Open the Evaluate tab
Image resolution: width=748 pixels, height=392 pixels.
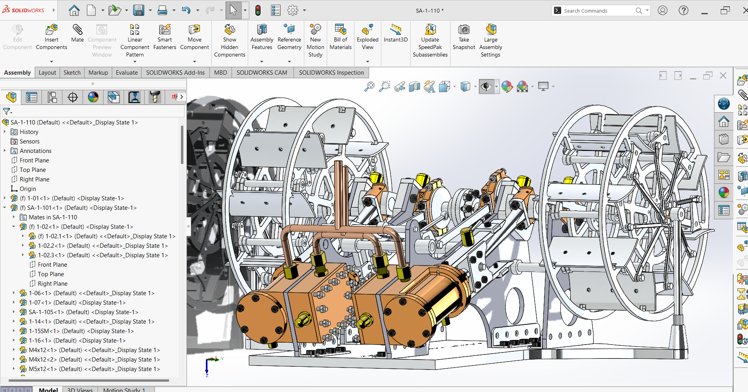[127, 73]
